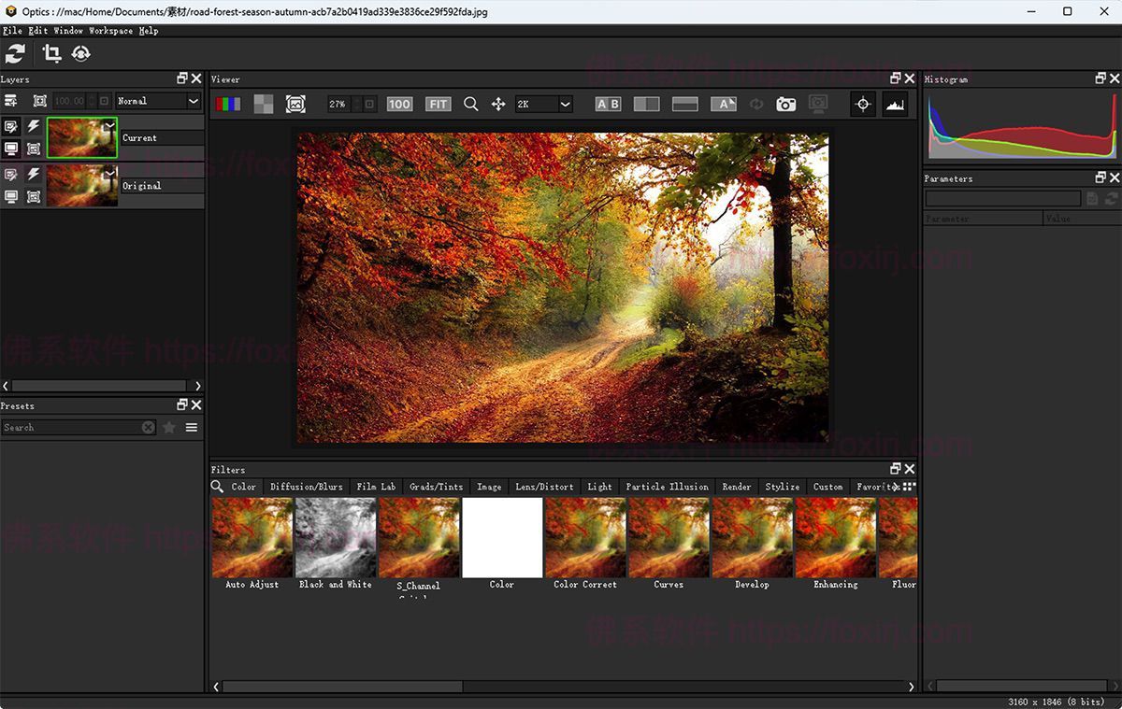
Task: Open the RGB channel display selector in Viewer
Action: (x=229, y=104)
